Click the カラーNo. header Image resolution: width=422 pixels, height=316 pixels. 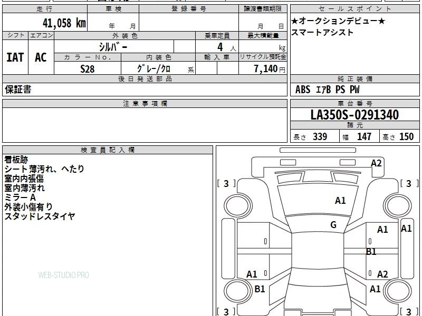tap(88, 57)
